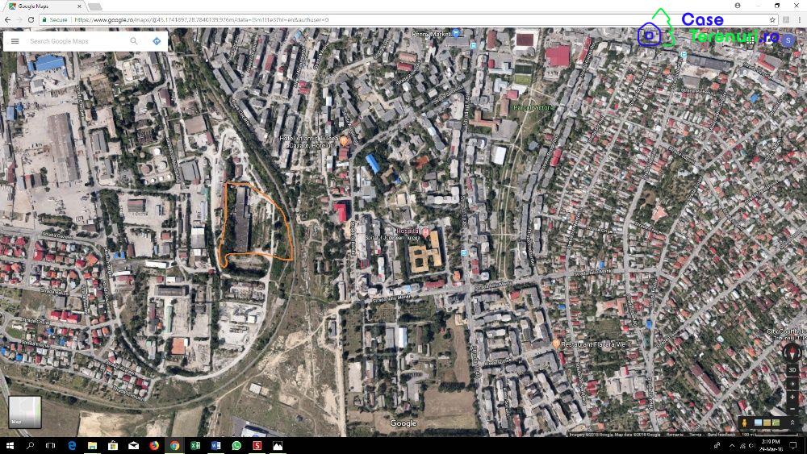
Task: Open the Google Maps hamburger menu
Action: tap(15, 41)
